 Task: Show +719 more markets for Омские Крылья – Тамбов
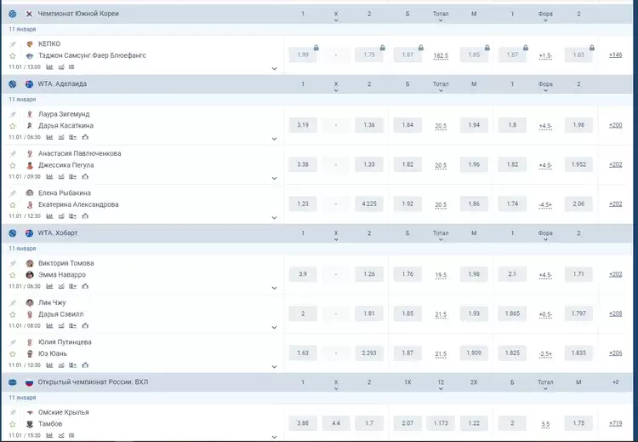pyautogui.click(x=615, y=423)
